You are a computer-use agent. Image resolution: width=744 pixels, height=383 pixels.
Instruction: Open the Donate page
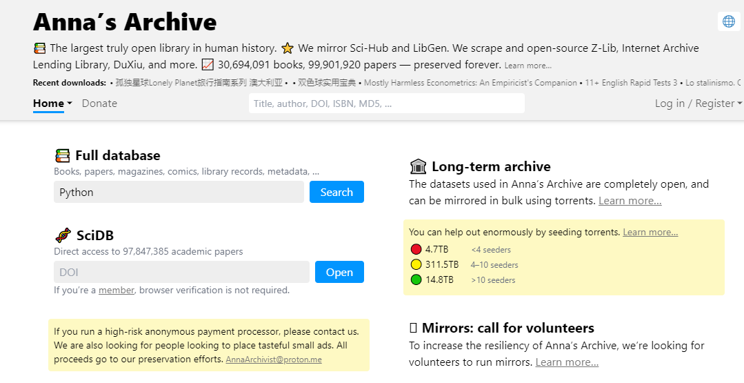coord(99,104)
